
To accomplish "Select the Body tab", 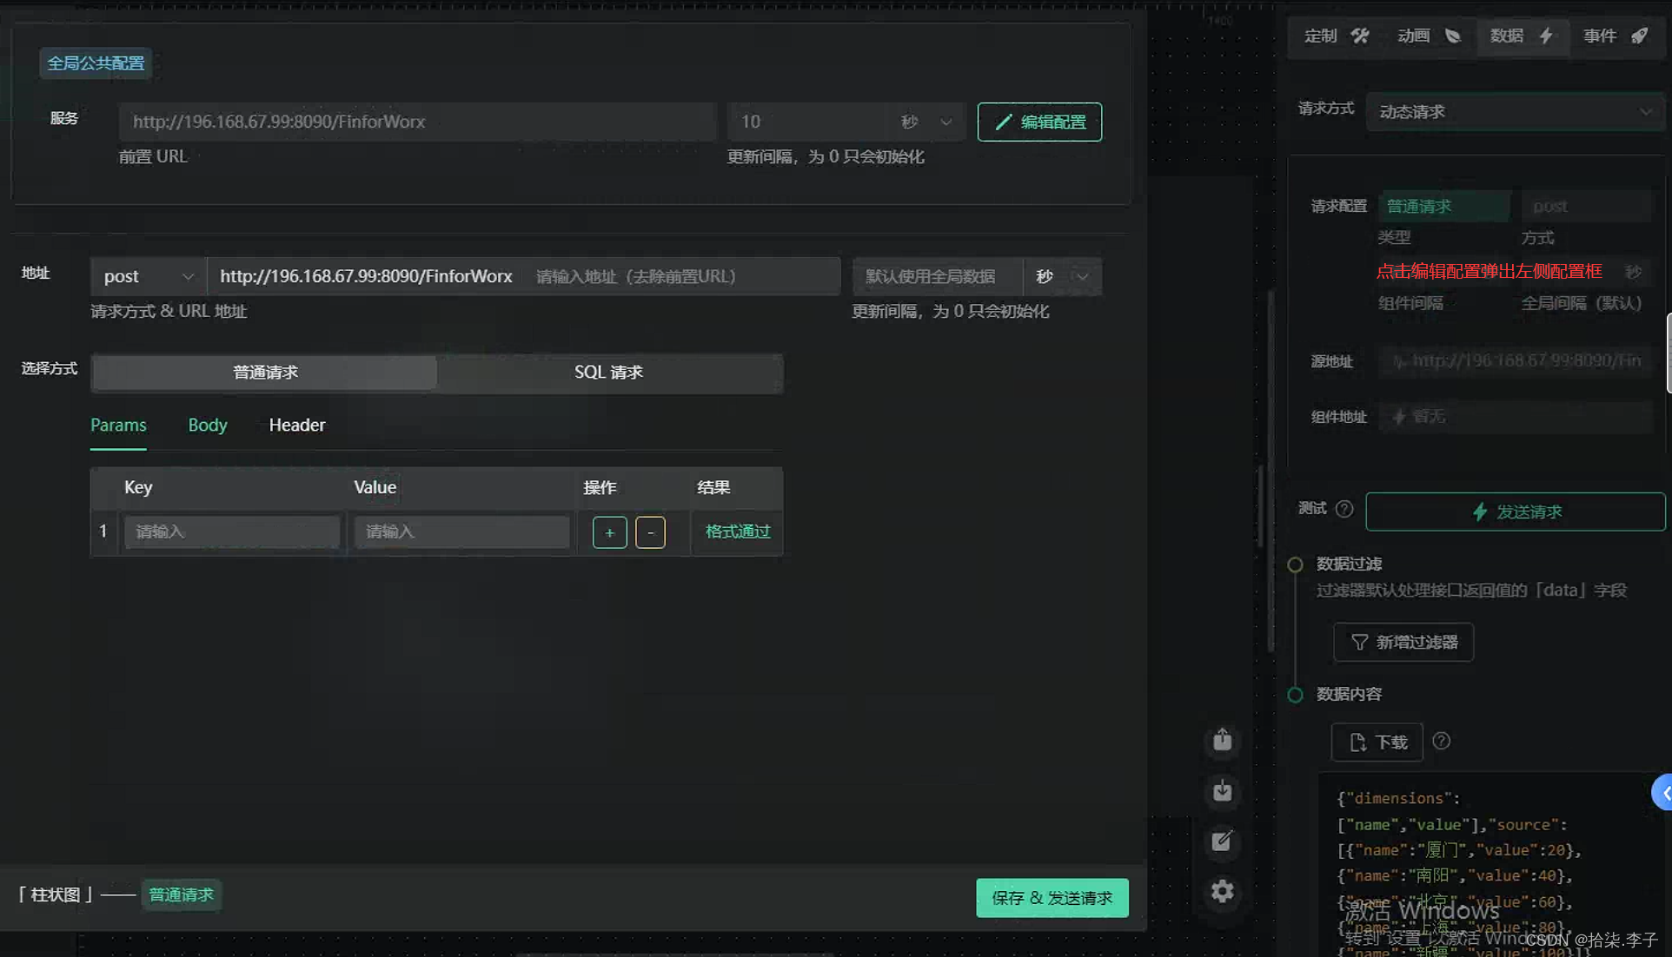I will [208, 425].
